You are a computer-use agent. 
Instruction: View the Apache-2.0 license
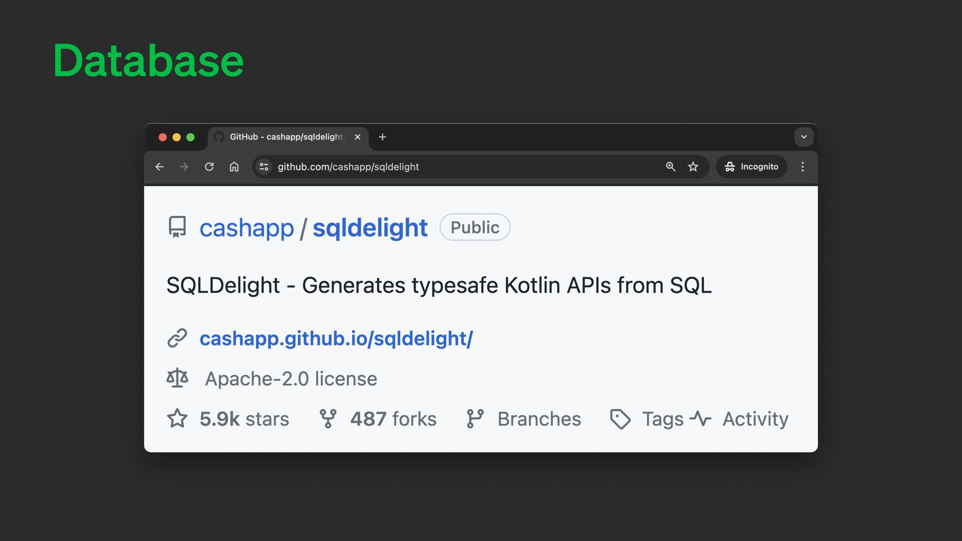tap(291, 379)
